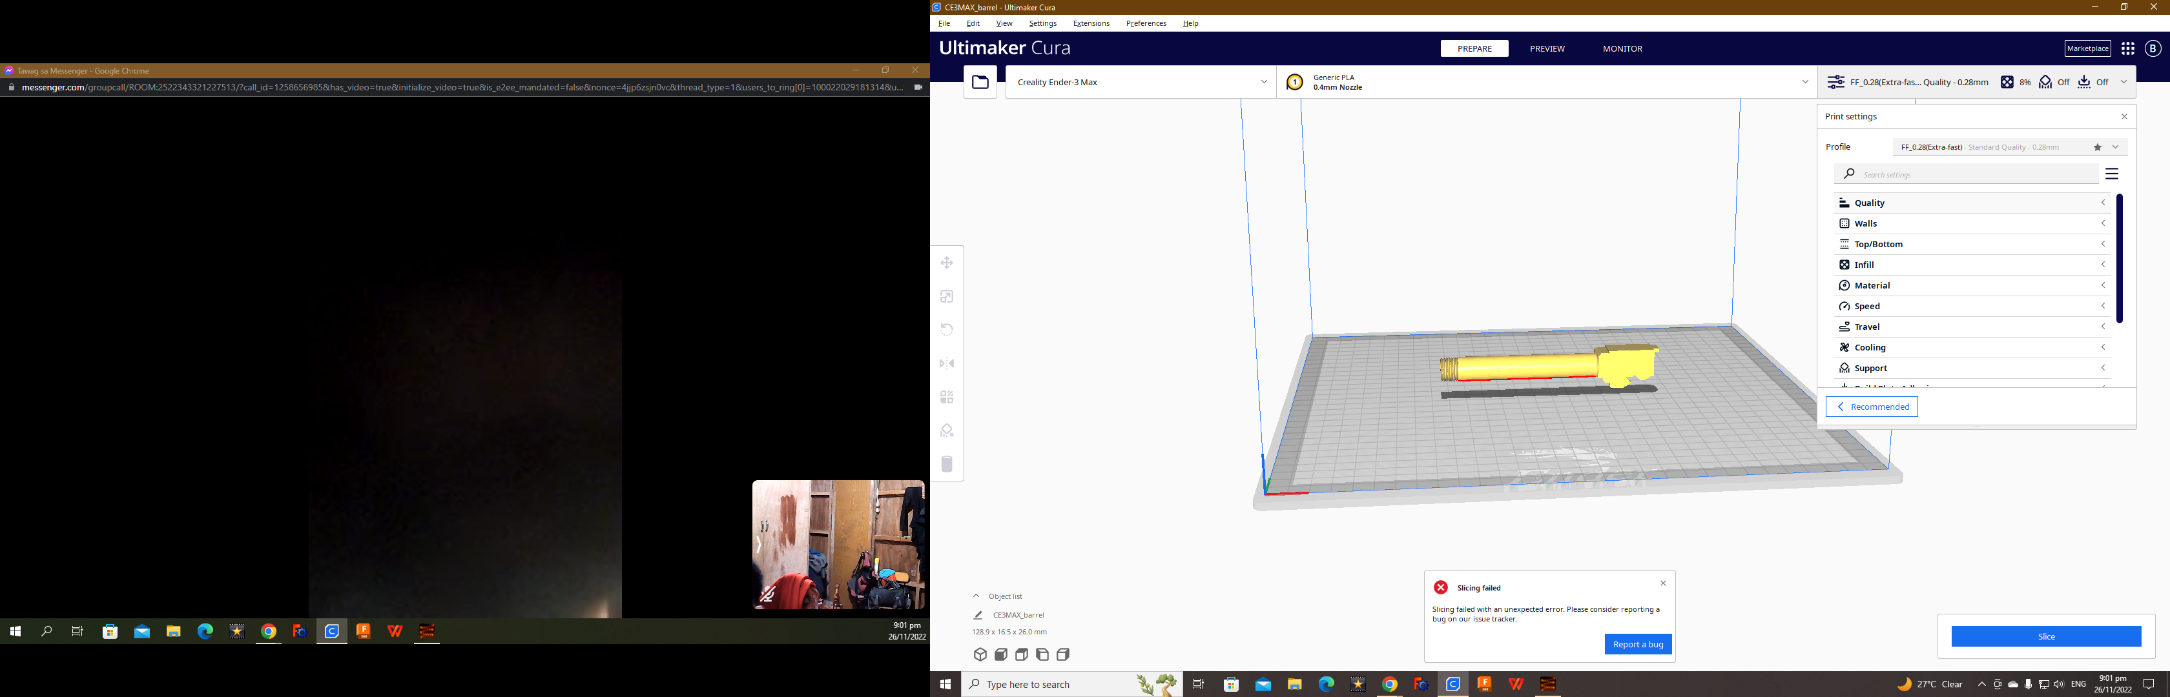Viewport: 2170px width, 697px height.
Task: Open Chrome from the taskbar beside the search box
Action: pos(1390,684)
